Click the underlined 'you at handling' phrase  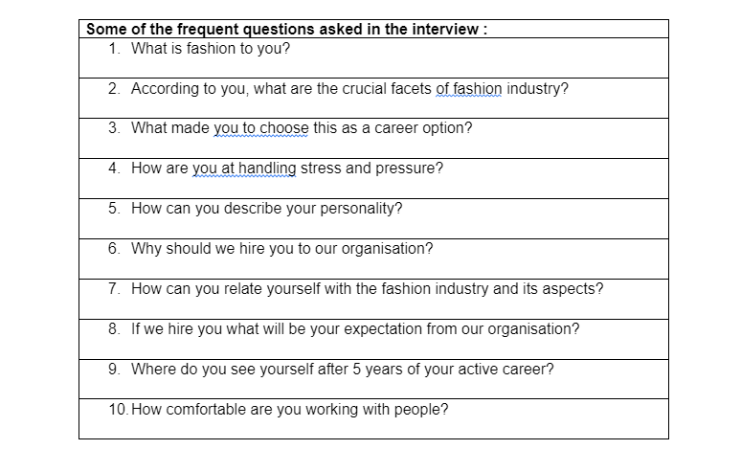point(244,169)
